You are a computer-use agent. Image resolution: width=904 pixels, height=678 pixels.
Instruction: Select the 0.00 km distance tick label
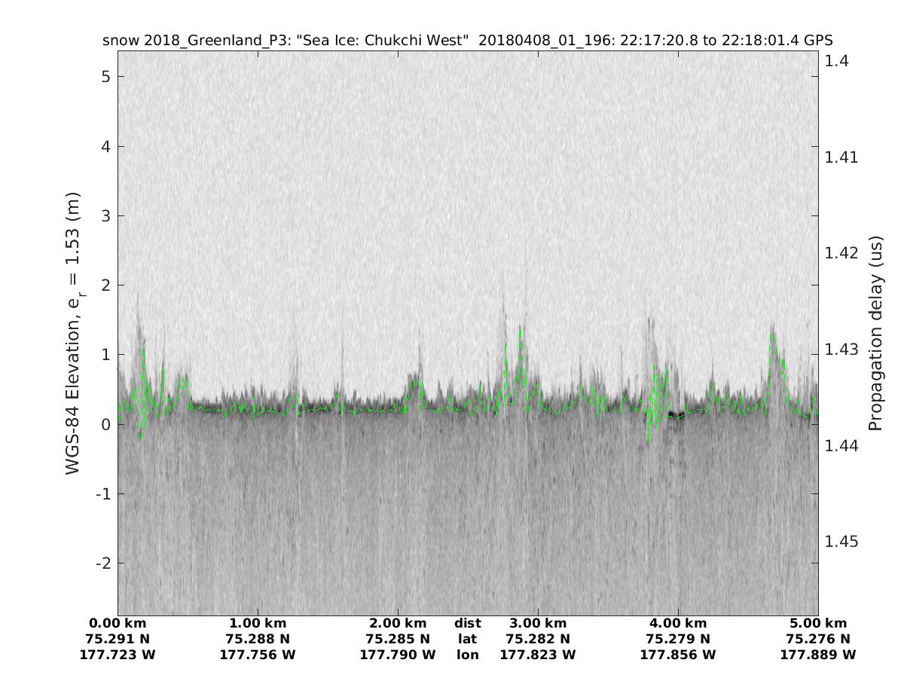(118, 624)
